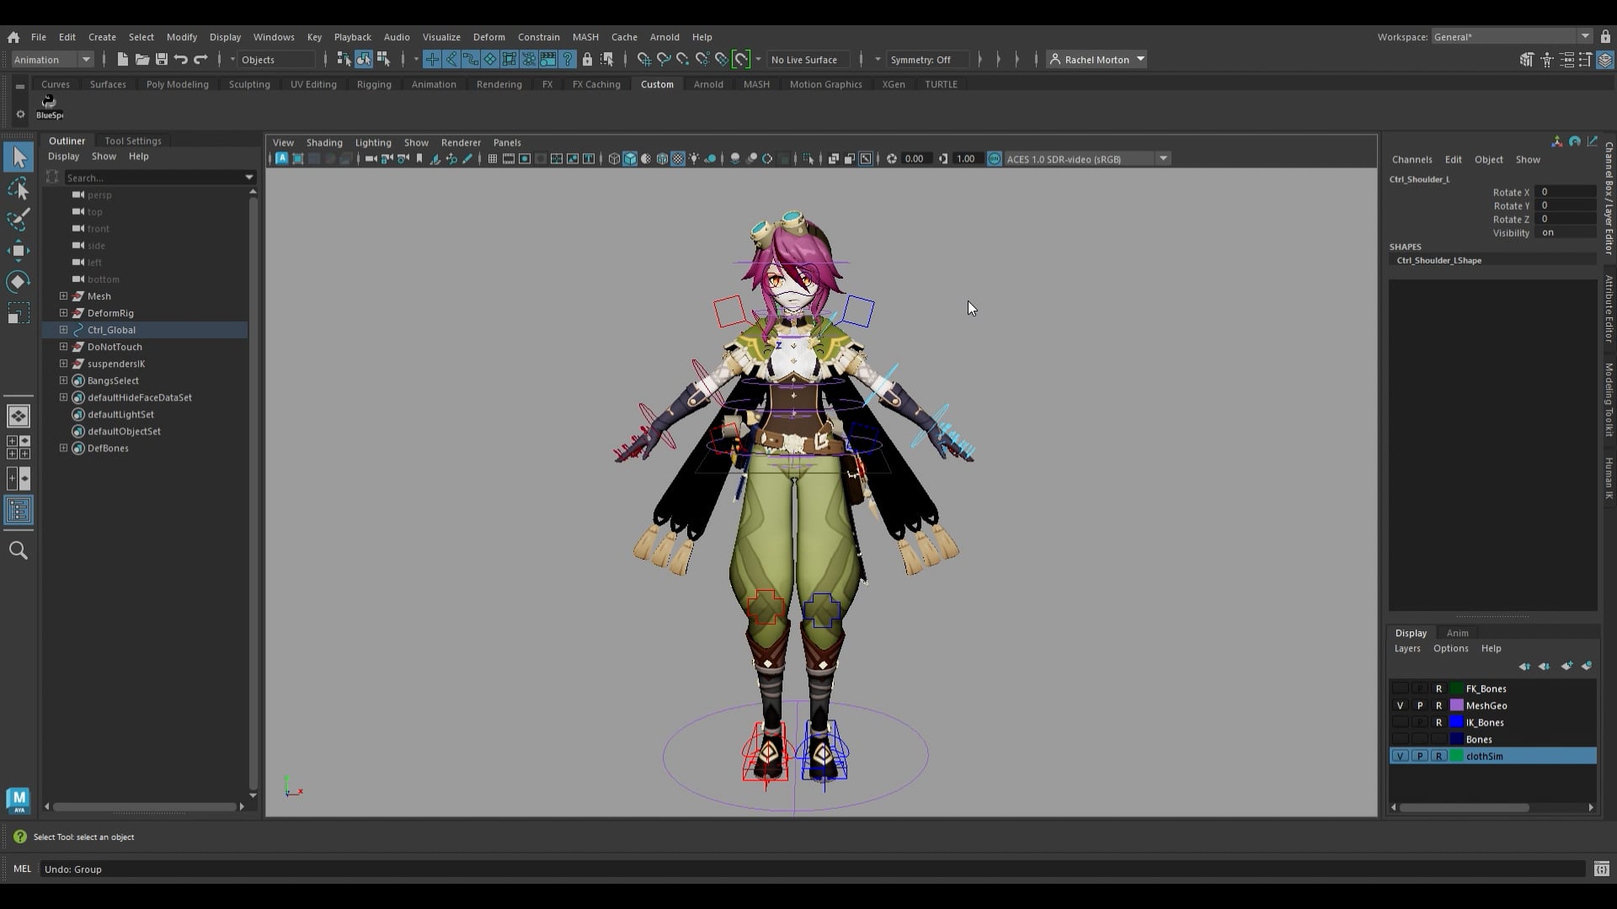Expand the Ctrl_Global node in Outliner

[x=63, y=330]
